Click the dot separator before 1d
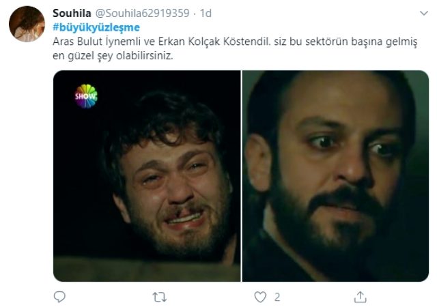This screenshot has width=437, height=307. click(195, 14)
